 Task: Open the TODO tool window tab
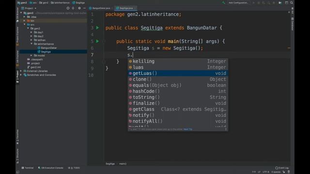tap(74, 168)
